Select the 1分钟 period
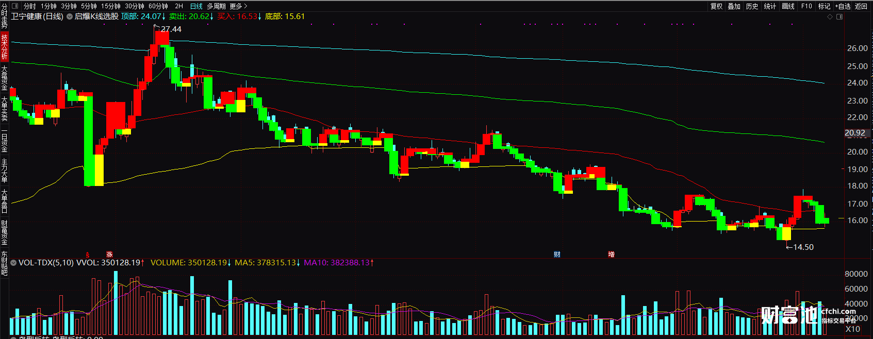Screen dimensions: 873x339 [x=49, y=6]
